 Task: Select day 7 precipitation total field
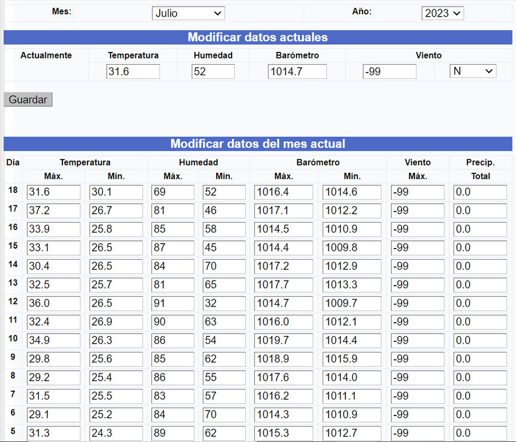(480, 396)
